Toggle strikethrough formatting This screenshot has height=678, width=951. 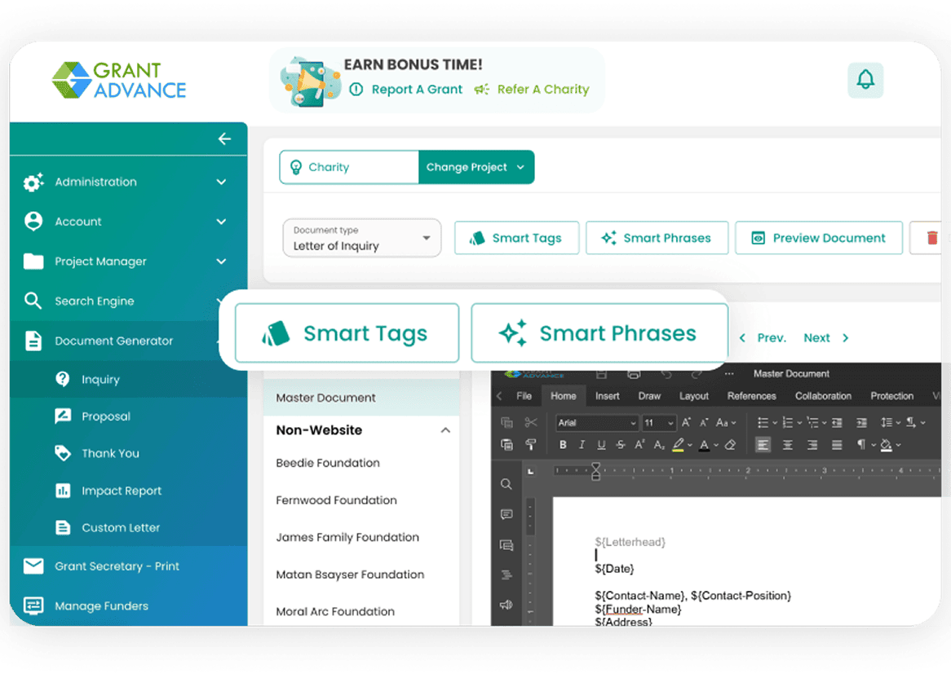621,445
